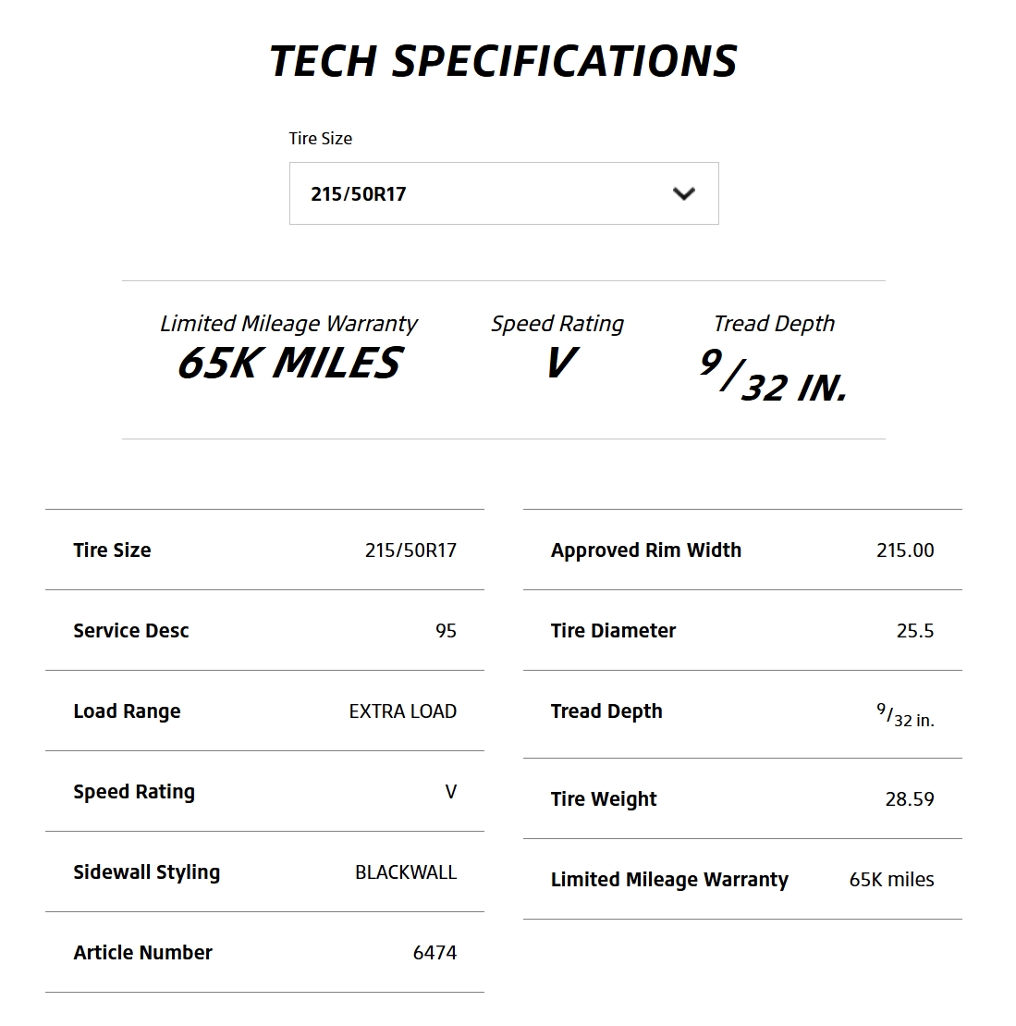The height and width of the screenshot is (1026, 1016).
Task: Click the 65K miles table value
Action: point(892,880)
